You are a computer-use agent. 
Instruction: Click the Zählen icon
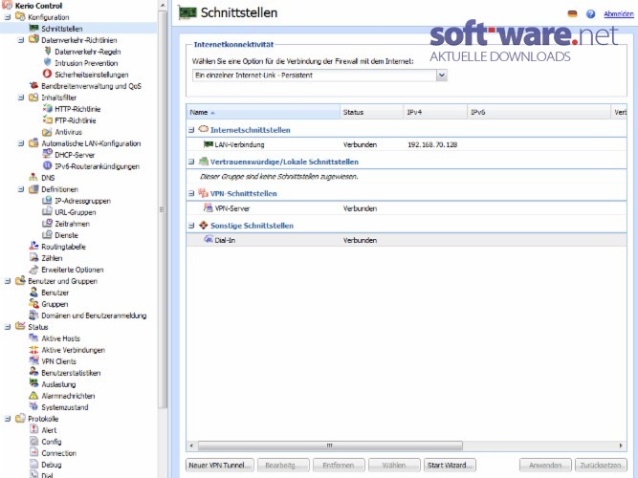(x=33, y=258)
